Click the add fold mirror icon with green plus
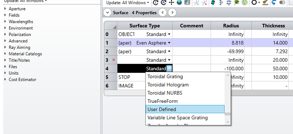293x134 pixels. (196, 3)
